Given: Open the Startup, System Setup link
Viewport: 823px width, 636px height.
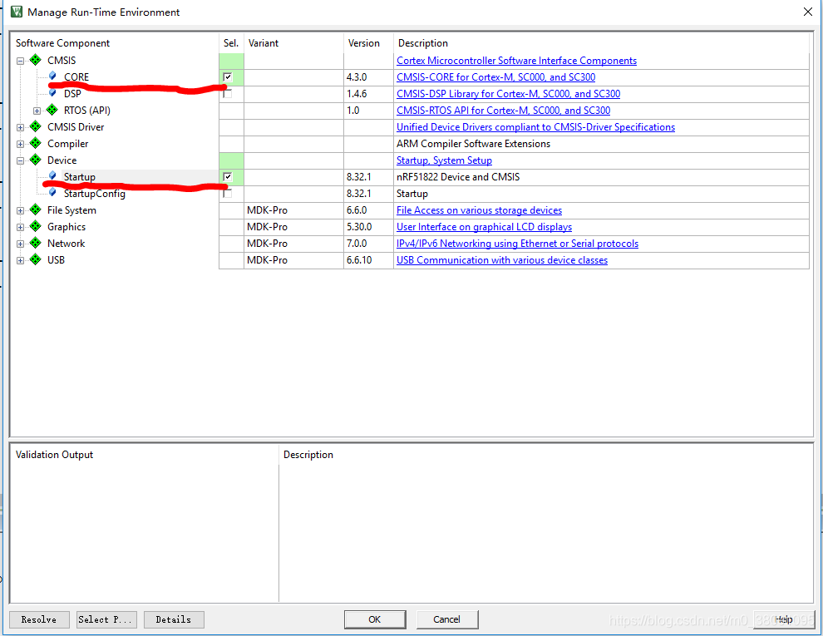Looking at the screenshot, I should coord(444,160).
